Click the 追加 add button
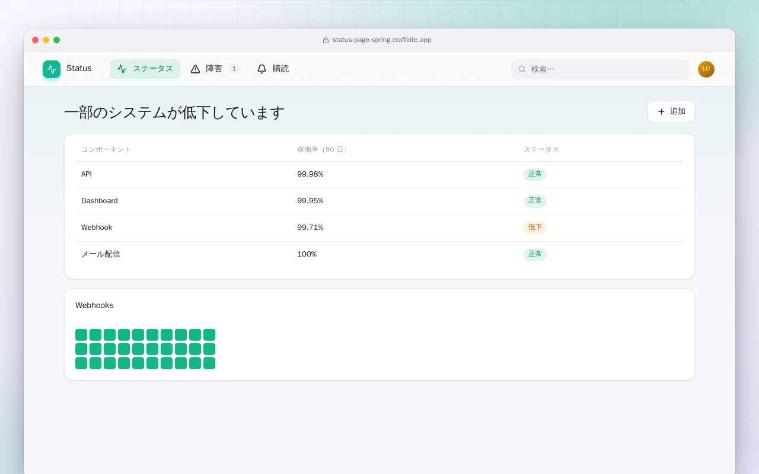759x474 pixels. [671, 111]
